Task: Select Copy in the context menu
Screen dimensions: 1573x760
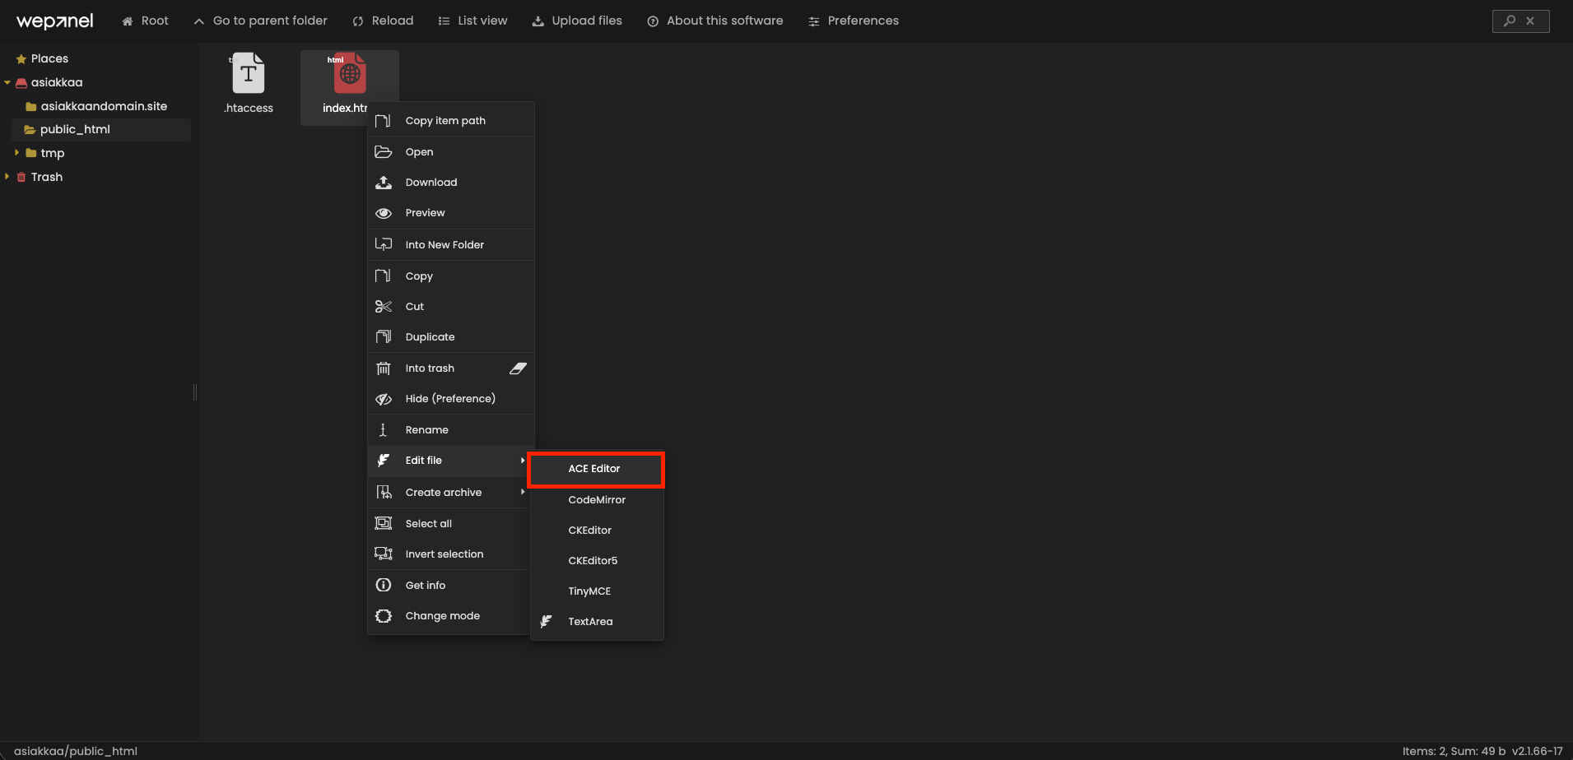Action: tap(450, 276)
